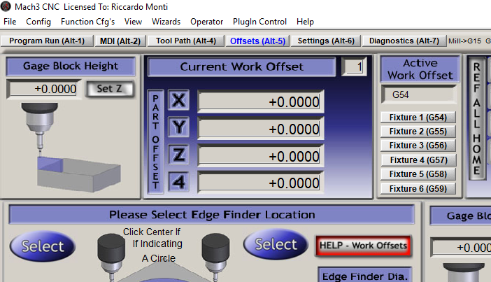Switch to the Diagnostics (Alt-7) tab
Image resolution: width=491 pixels, height=282 pixels.
pos(404,41)
